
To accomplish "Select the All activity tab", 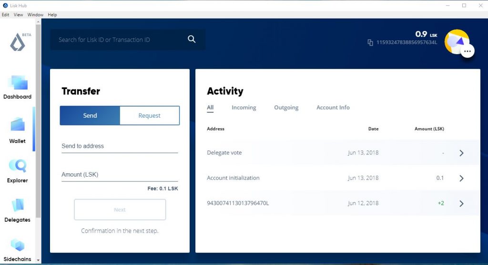I will click(x=210, y=107).
